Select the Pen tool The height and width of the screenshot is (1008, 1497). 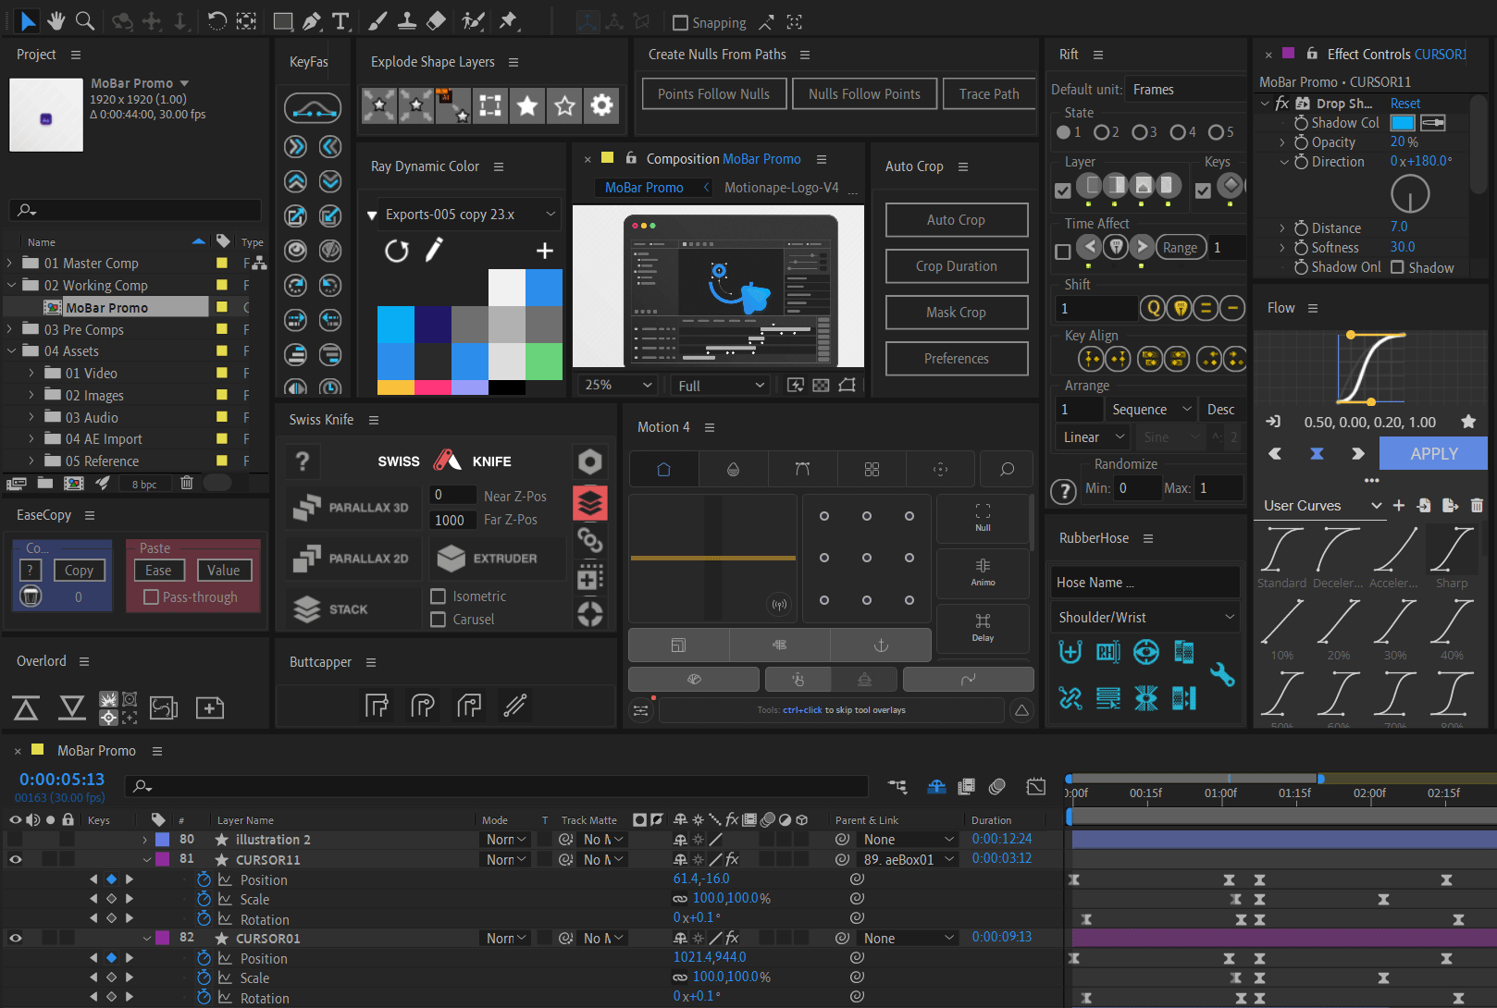pyautogui.click(x=312, y=20)
